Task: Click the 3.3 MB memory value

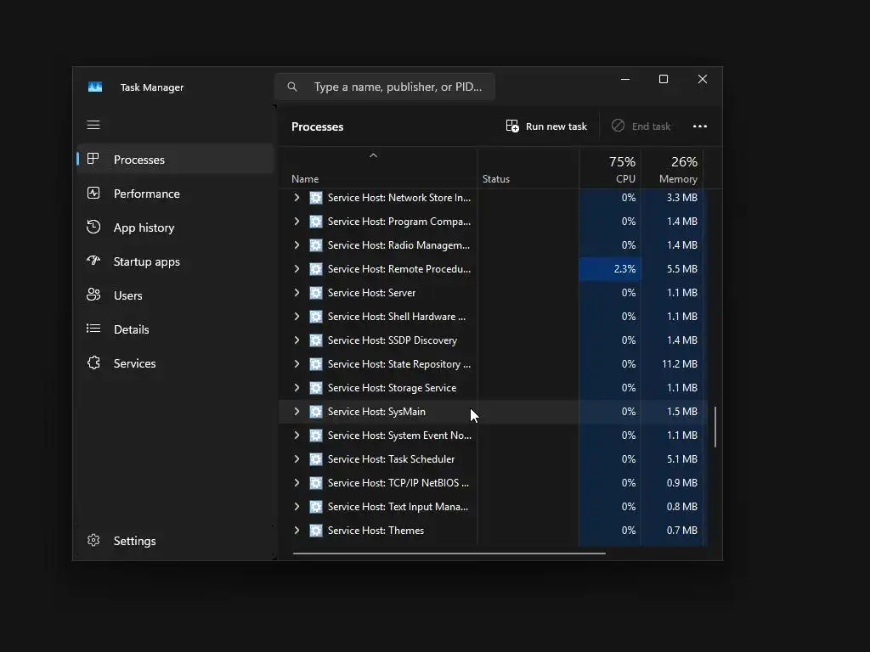Action: 682,197
